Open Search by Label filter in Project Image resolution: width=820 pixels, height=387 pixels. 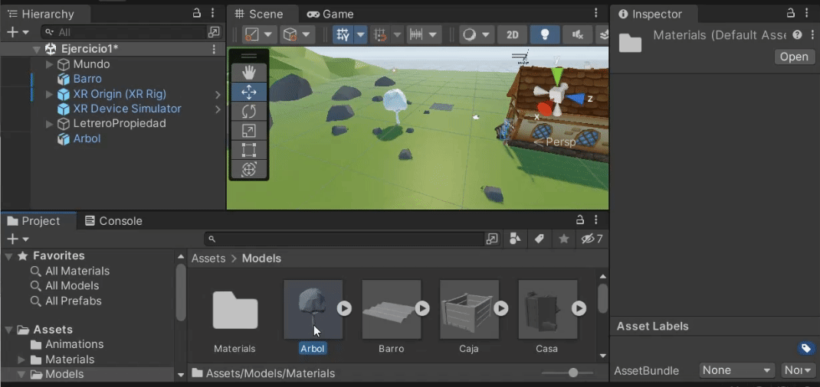(x=540, y=239)
